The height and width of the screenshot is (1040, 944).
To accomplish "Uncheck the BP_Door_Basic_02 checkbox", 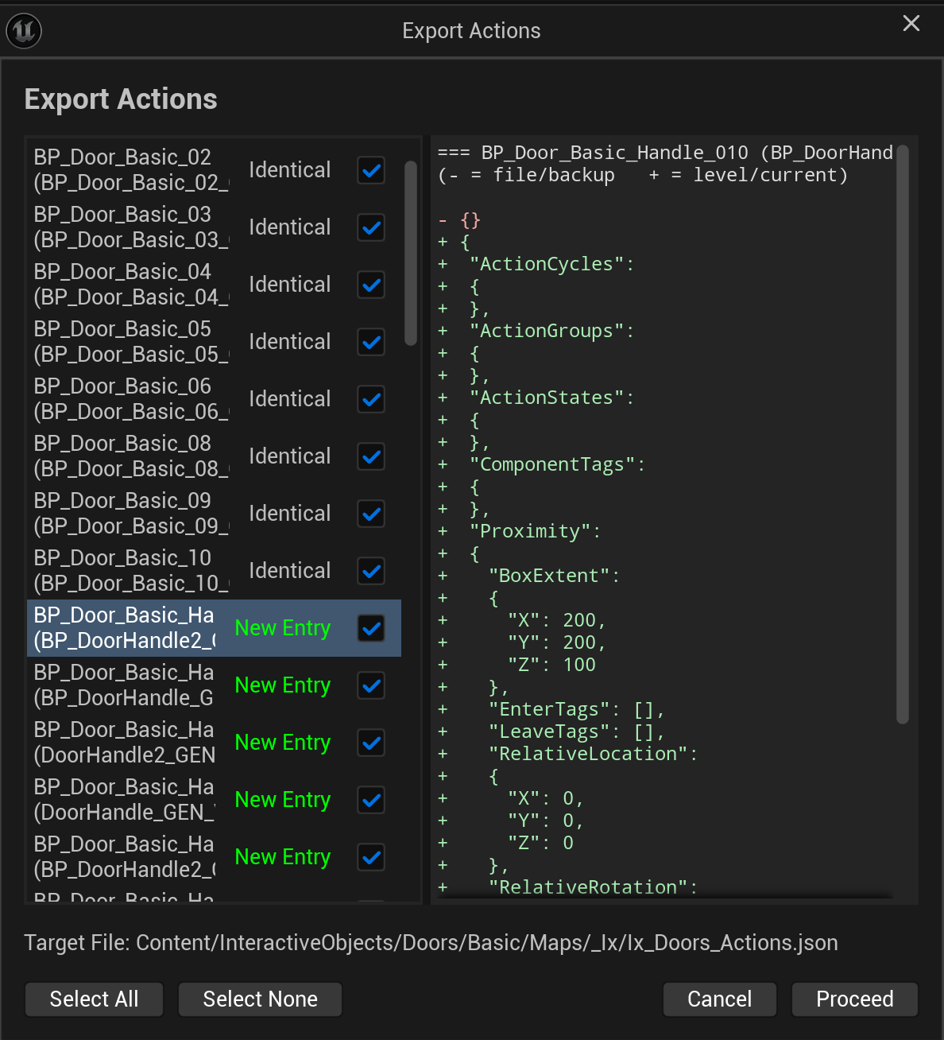I will pos(371,170).
